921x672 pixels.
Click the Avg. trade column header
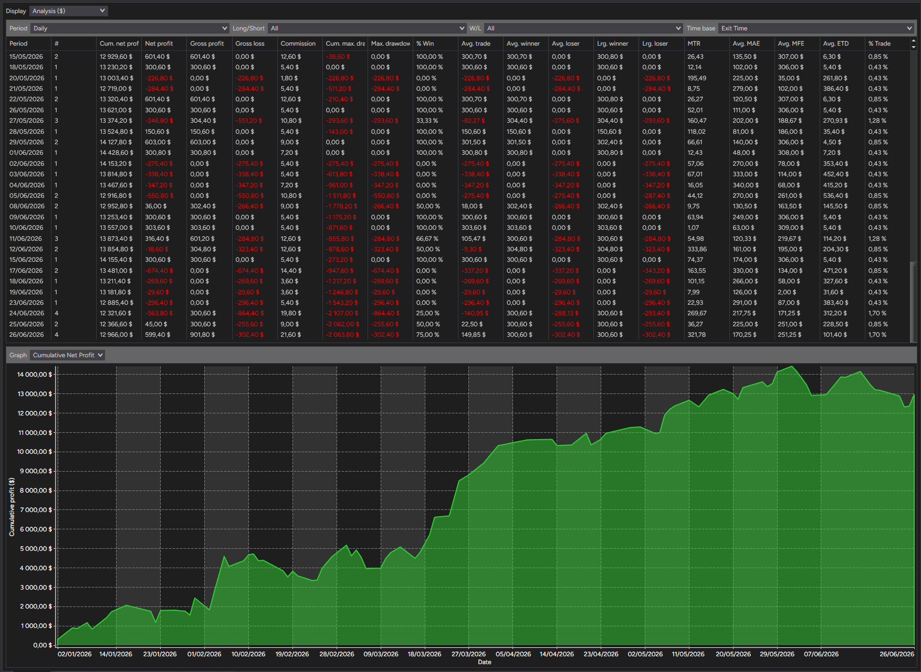[480, 44]
